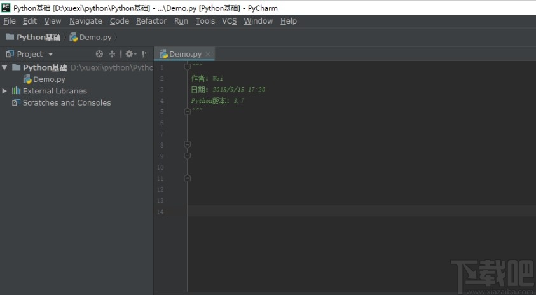
Task: Toggle fold marker at line 9
Action: 188,156
